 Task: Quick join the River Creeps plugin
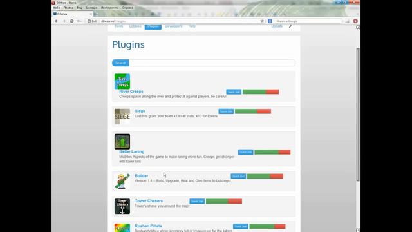pos(234,92)
